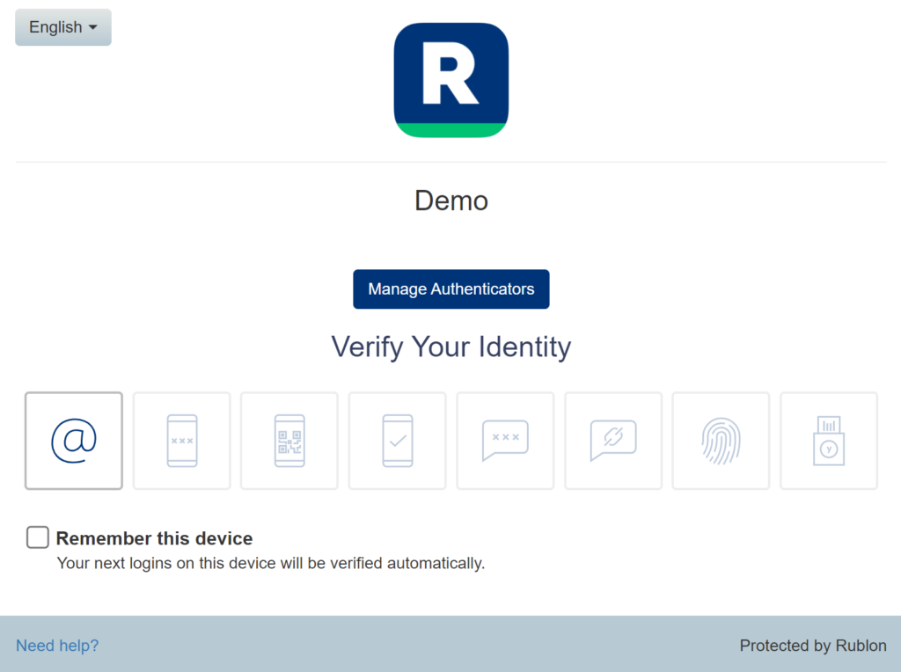
Task: Select the fingerprint WebAuthn method
Action: coord(721,441)
